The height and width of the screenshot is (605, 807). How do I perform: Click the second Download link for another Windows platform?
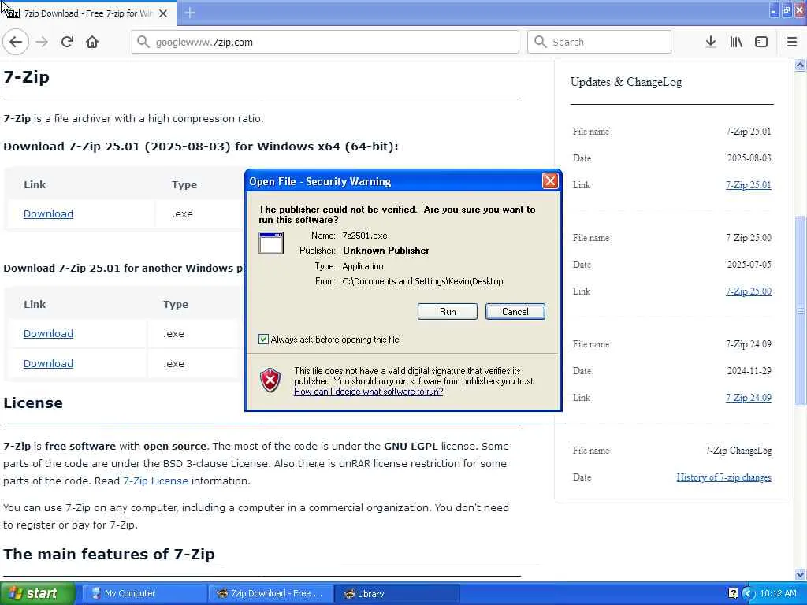coord(48,363)
